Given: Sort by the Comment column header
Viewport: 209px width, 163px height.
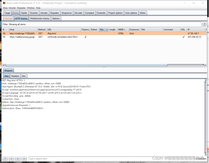Looking at the screenshot, I should 172,30.
